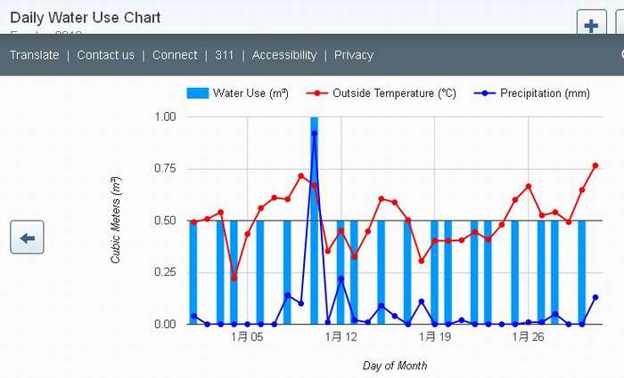Image resolution: width=624 pixels, height=378 pixels.
Task: Open the Accessibility link
Action: (x=284, y=55)
